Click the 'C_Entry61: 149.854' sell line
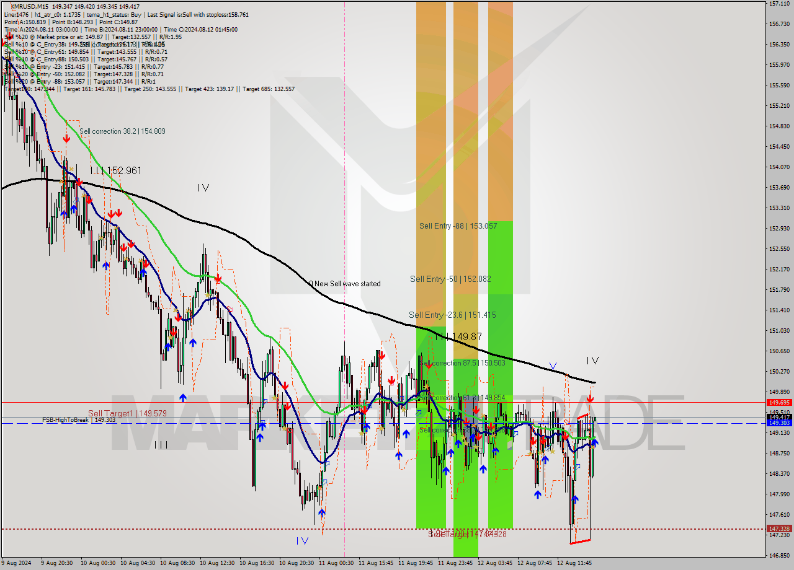Screen dimensions: 794x570 coord(84,51)
